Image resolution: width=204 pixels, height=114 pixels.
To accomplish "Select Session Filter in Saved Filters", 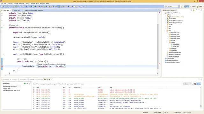I will (7, 88).
